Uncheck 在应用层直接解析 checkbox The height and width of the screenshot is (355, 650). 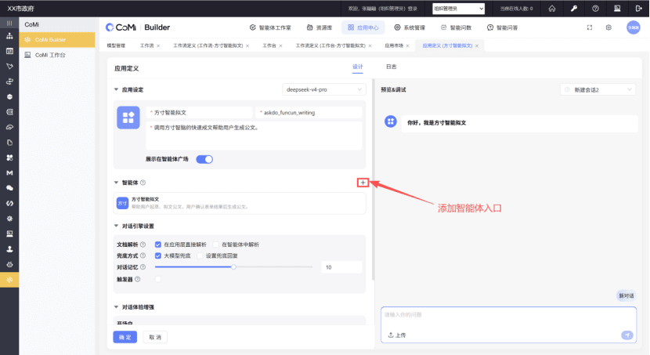[x=157, y=245]
